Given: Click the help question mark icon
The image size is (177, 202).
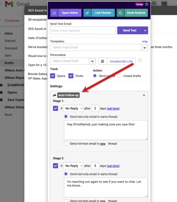Looking at the screenshot, I should 146,4.
